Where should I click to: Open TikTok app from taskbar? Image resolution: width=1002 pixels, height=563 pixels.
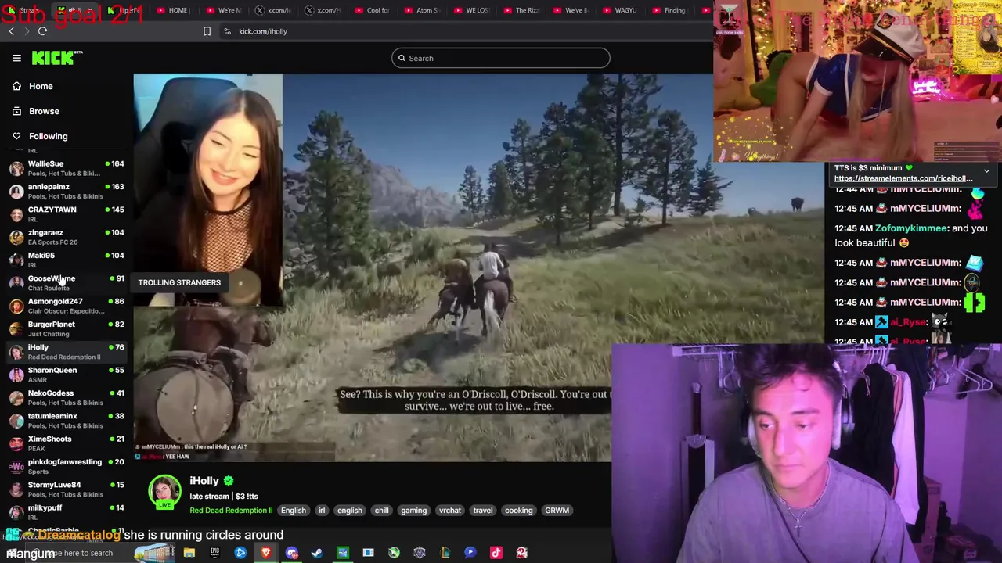coord(496,553)
